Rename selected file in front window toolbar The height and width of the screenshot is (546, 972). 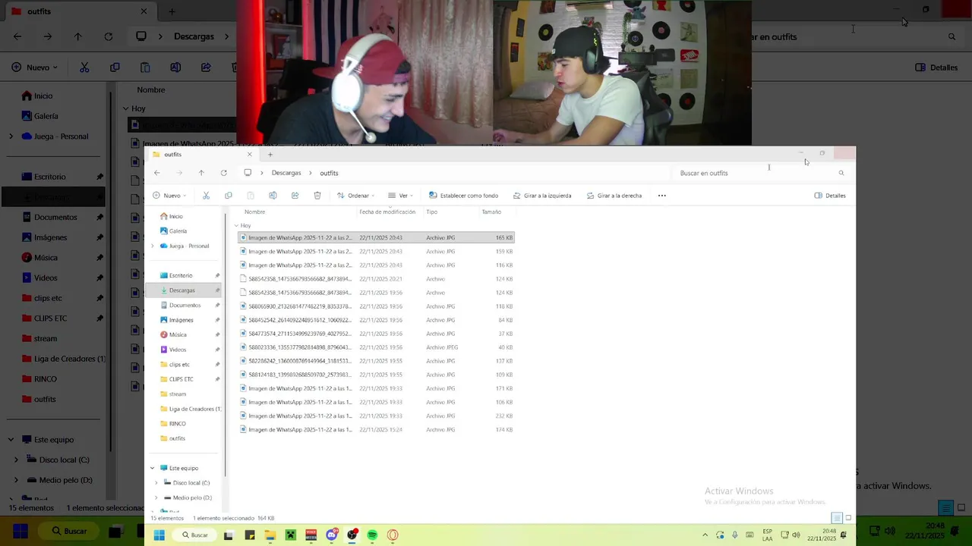tap(273, 196)
